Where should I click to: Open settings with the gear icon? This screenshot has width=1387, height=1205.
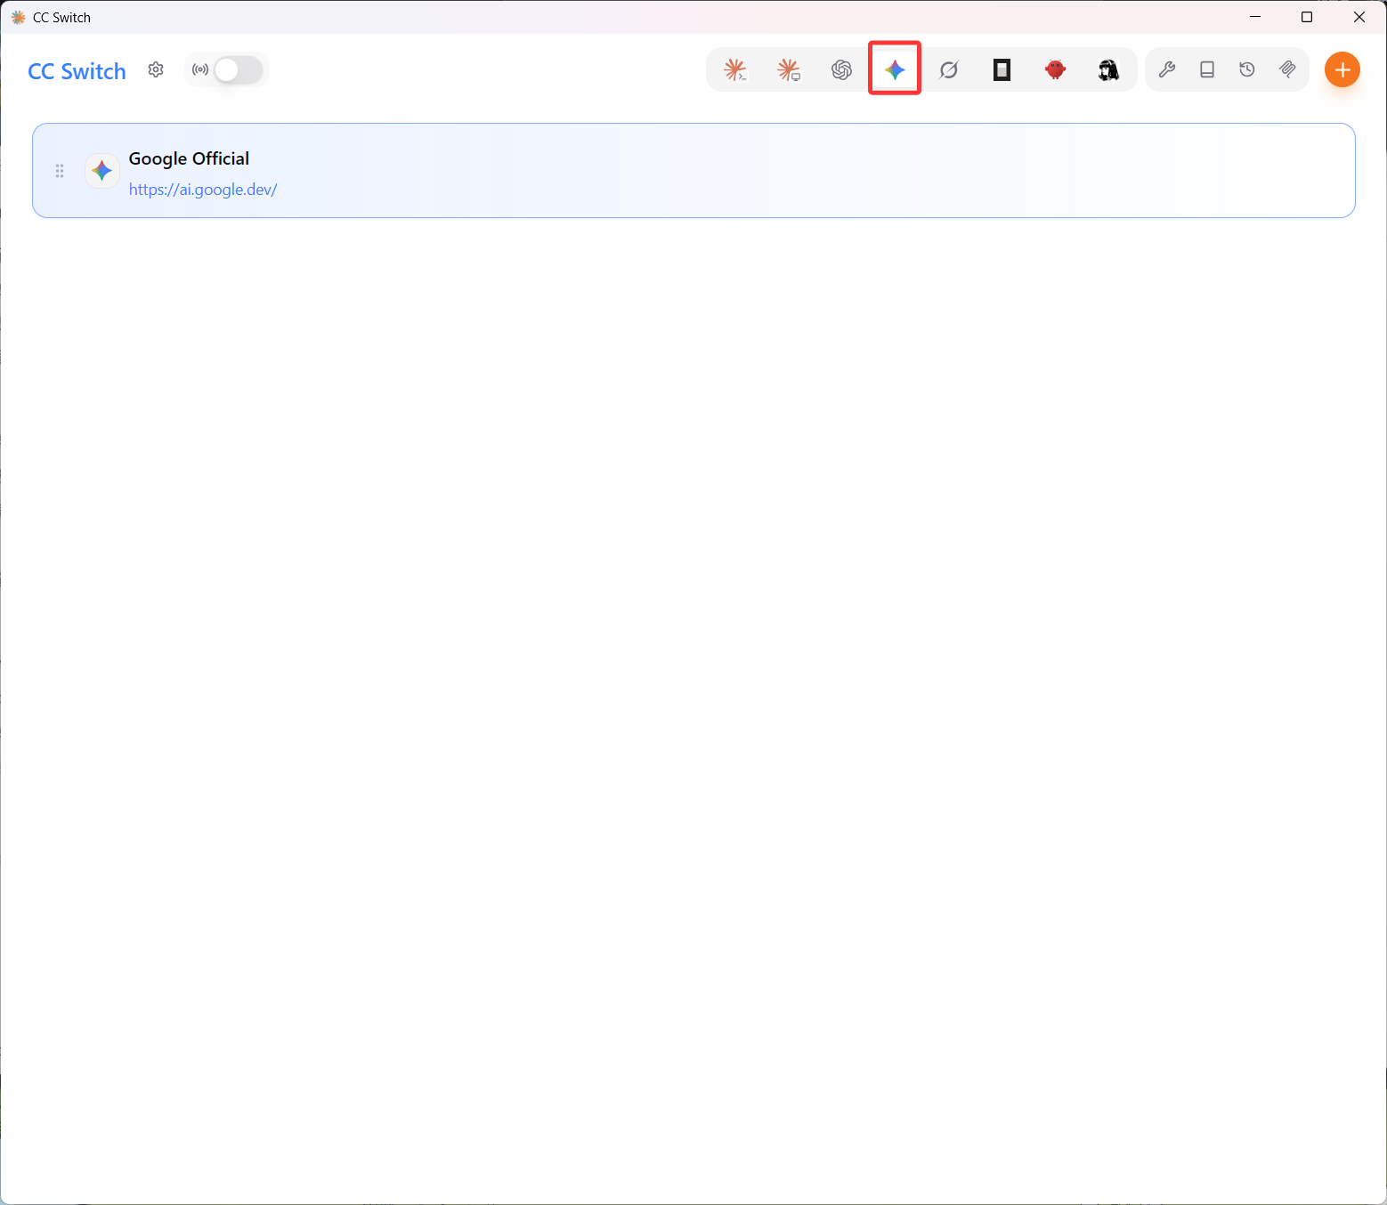pos(156,69)
